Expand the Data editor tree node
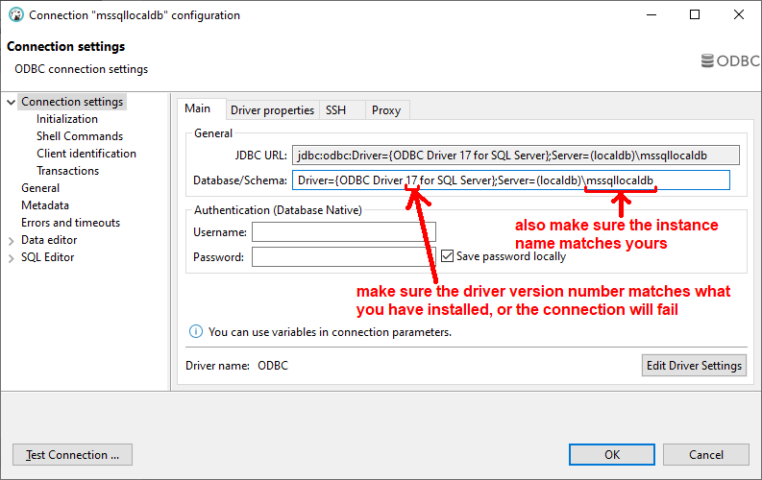The image size is (762, 480). pos(12,241)
